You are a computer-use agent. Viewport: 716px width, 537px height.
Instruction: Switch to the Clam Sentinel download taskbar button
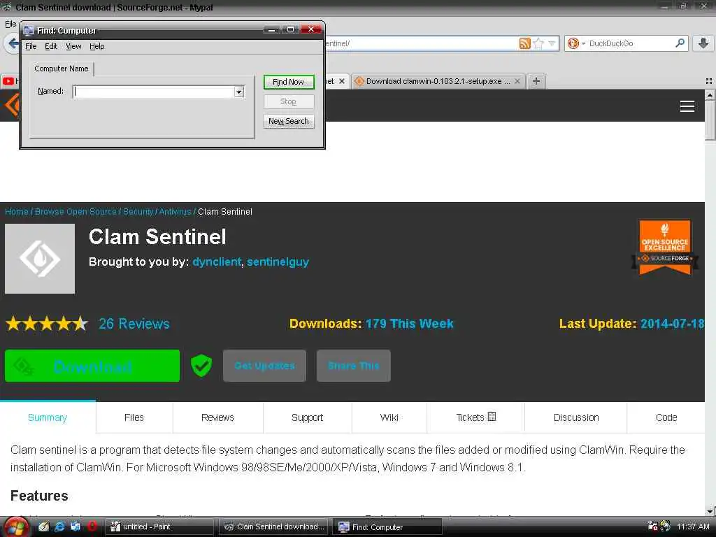(274, 527)
